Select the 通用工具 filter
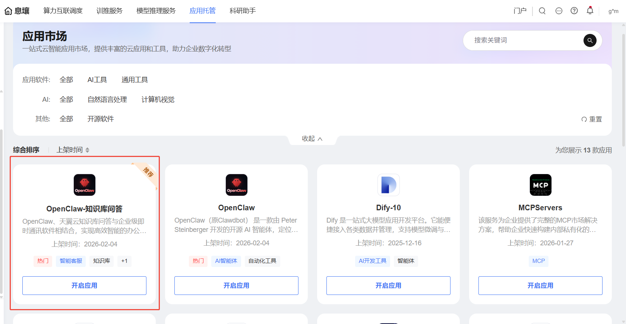 click(x=135, y=80)
